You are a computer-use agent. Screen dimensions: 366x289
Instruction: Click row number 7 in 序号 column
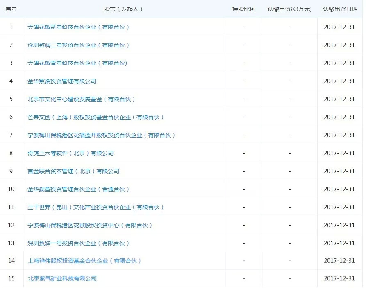point(11,135)
